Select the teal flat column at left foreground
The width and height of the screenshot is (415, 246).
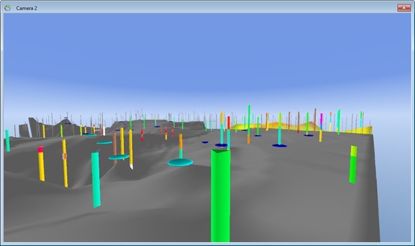tap(96, 180)
